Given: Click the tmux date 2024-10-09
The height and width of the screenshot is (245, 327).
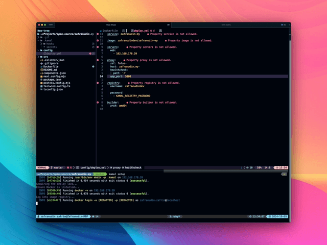Looking at the screenshot, I should (277, 216).
